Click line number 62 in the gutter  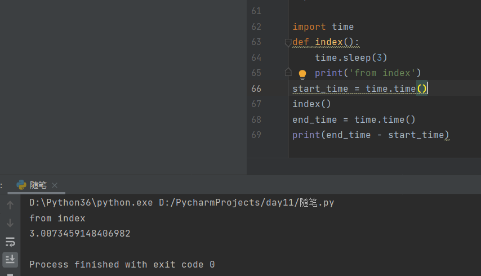click(256, 26)
